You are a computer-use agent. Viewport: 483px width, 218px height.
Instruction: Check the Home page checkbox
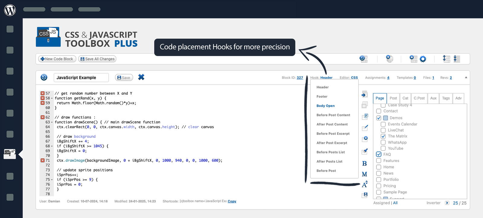coord(379,167)
